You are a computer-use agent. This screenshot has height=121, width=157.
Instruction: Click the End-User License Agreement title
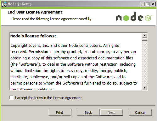(35, 12)
